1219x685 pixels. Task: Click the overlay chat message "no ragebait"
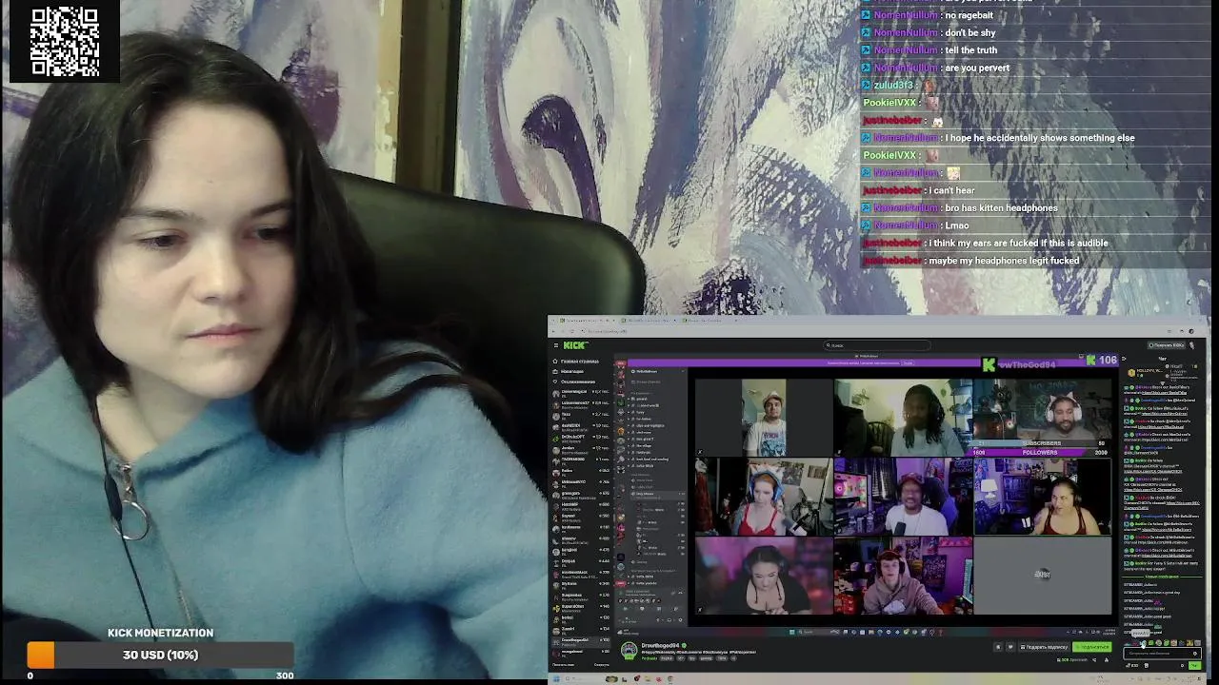coord(969,15)
